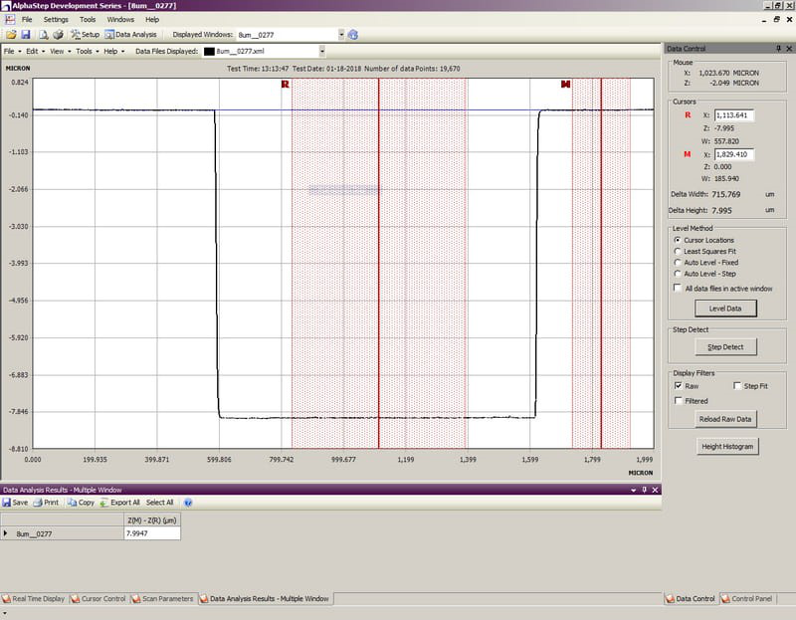Check All data files in active window
Screen dimensions: 796x620
click(x=678, y=289)
